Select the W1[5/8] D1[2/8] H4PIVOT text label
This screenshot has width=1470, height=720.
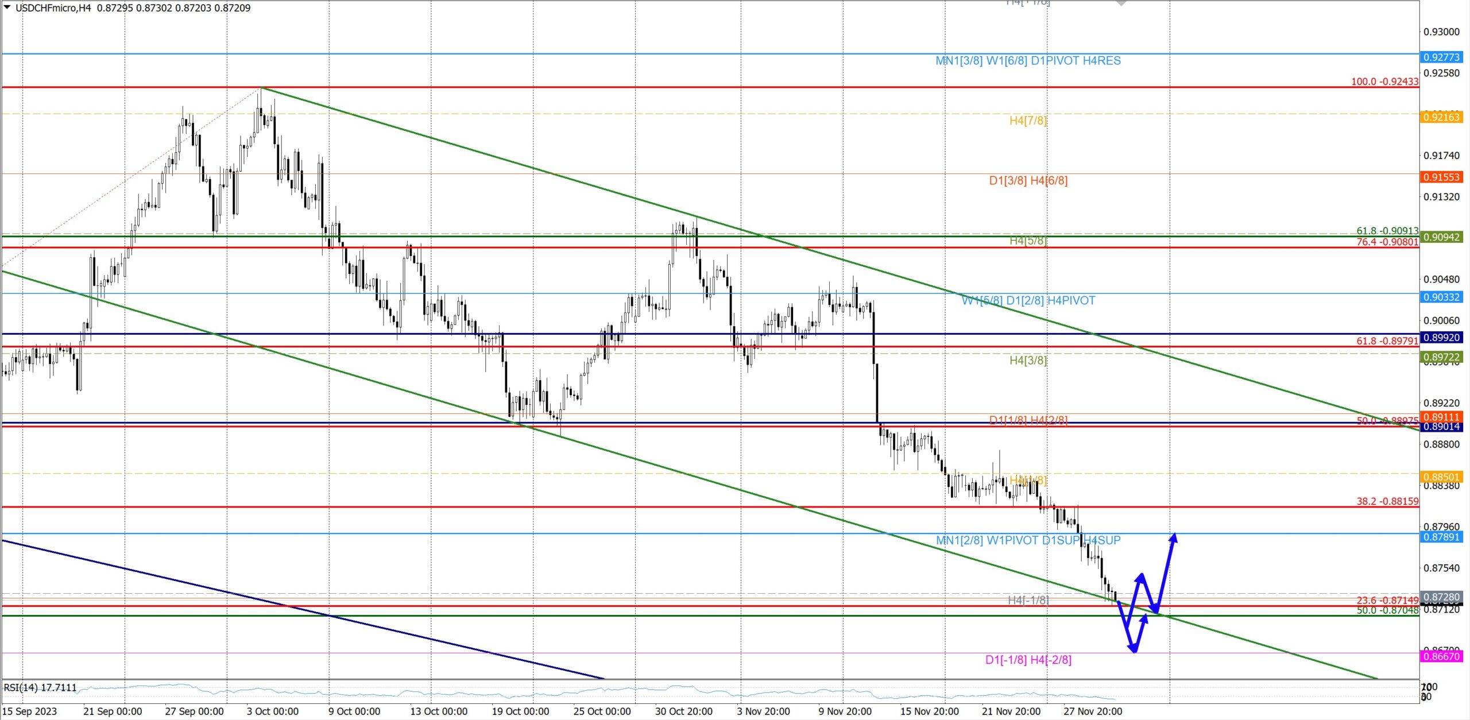click(x=1028, y=301)
